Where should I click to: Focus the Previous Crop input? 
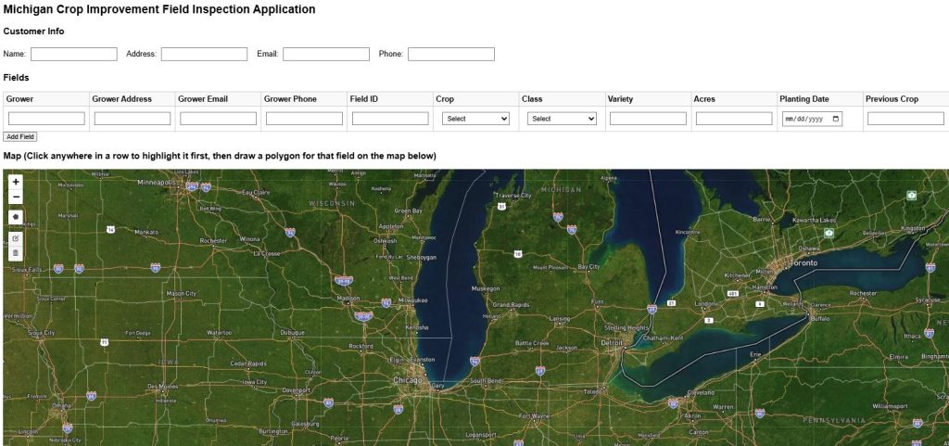[905, 119]
